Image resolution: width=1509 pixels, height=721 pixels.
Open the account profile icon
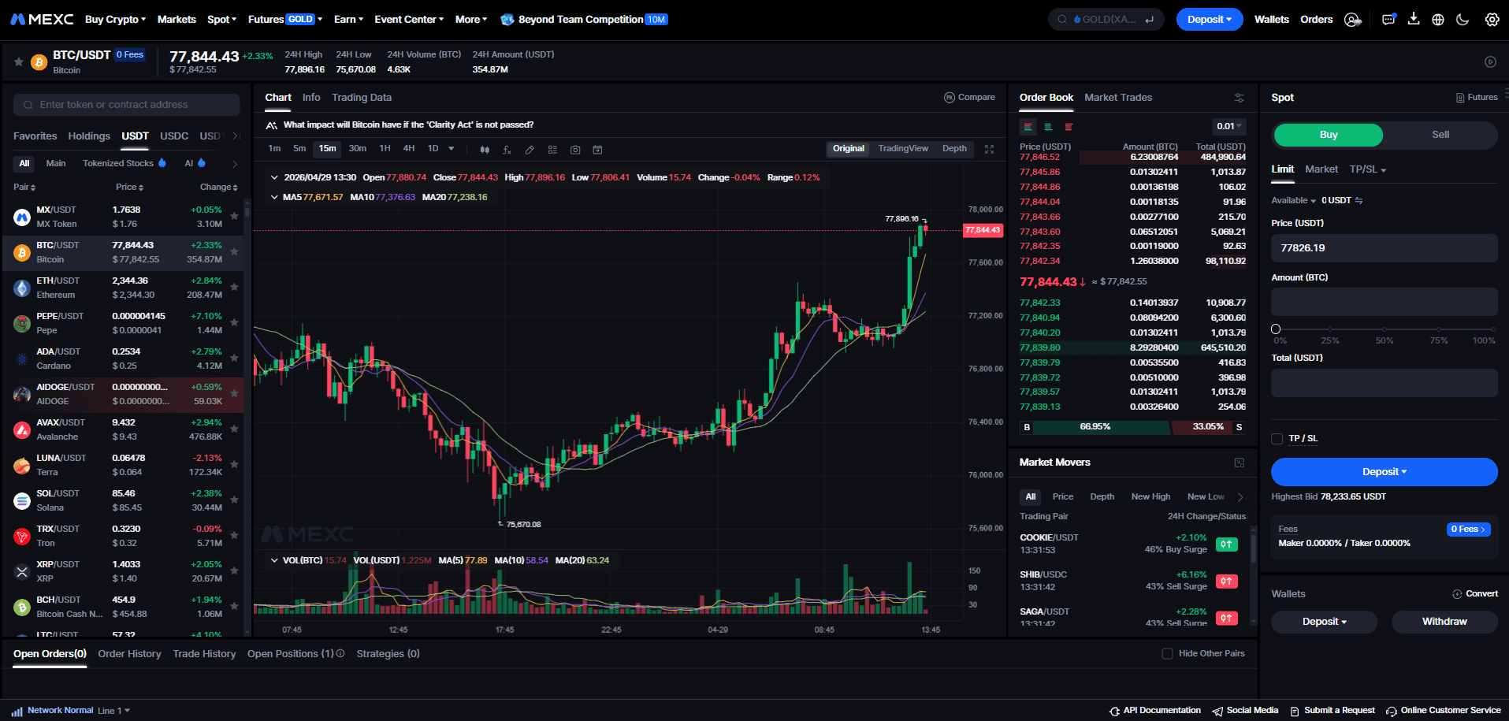(x=1352, y=20)
